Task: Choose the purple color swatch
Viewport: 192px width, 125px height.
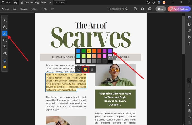Action: 110,51
